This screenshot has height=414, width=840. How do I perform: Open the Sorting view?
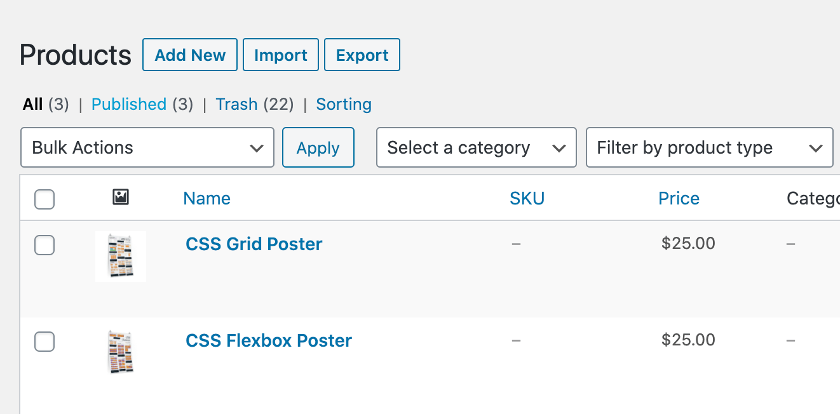[x=344, y=104]
